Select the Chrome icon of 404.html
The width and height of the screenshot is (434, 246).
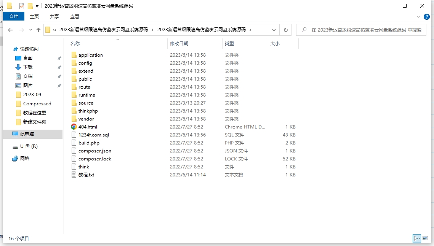tap(74, 127)
